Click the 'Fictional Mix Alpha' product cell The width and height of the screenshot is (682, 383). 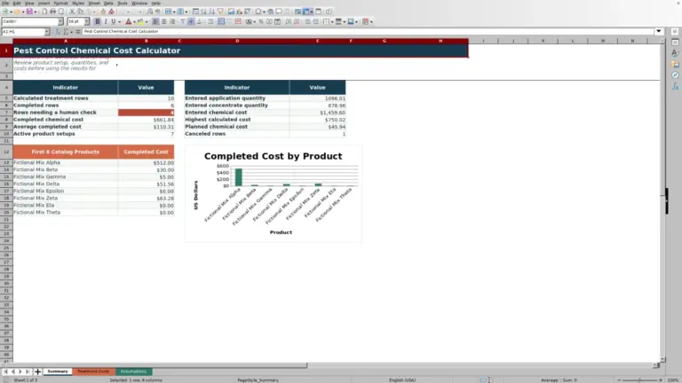pyautogui.click(x=65, y=162)
